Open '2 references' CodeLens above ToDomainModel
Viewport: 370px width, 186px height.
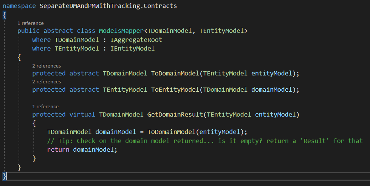coord(46,66)
